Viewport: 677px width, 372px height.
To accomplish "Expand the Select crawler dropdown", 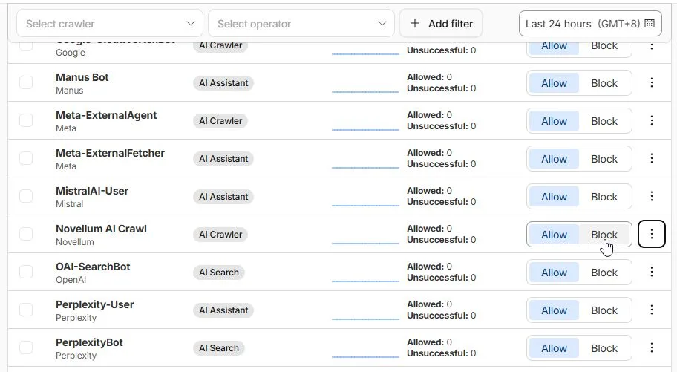I will (x=109, y=24).
